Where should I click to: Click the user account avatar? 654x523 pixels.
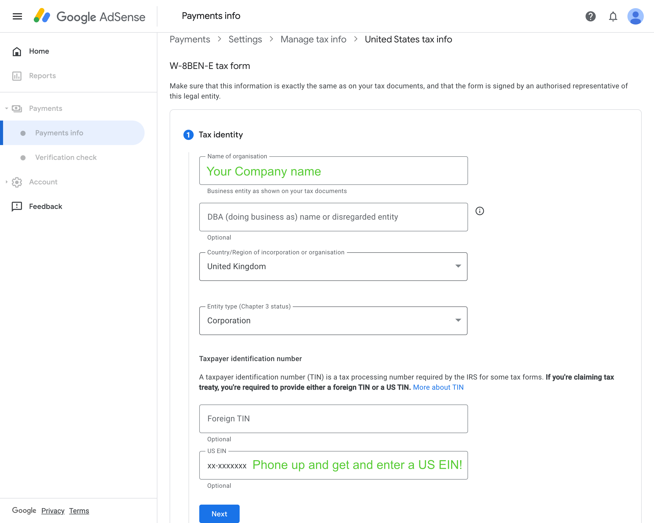635,16
